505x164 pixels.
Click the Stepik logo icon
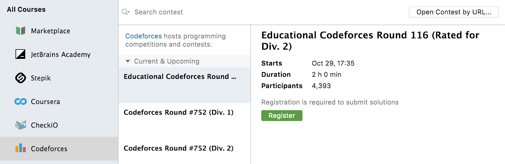(x=21, y=78)
